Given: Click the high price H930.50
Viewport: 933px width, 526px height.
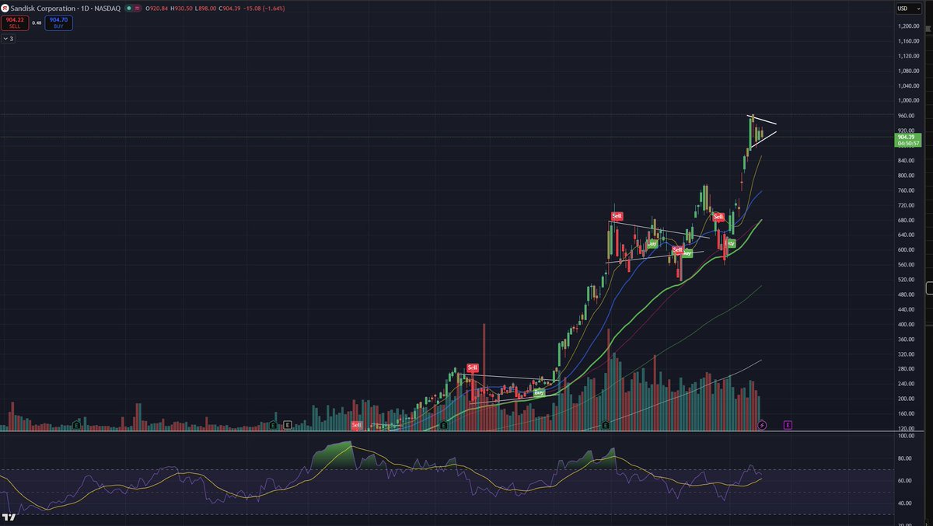Looking at the screenshot, I should [180, 8].
